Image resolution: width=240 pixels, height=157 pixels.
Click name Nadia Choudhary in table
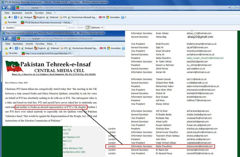point(164,146)
